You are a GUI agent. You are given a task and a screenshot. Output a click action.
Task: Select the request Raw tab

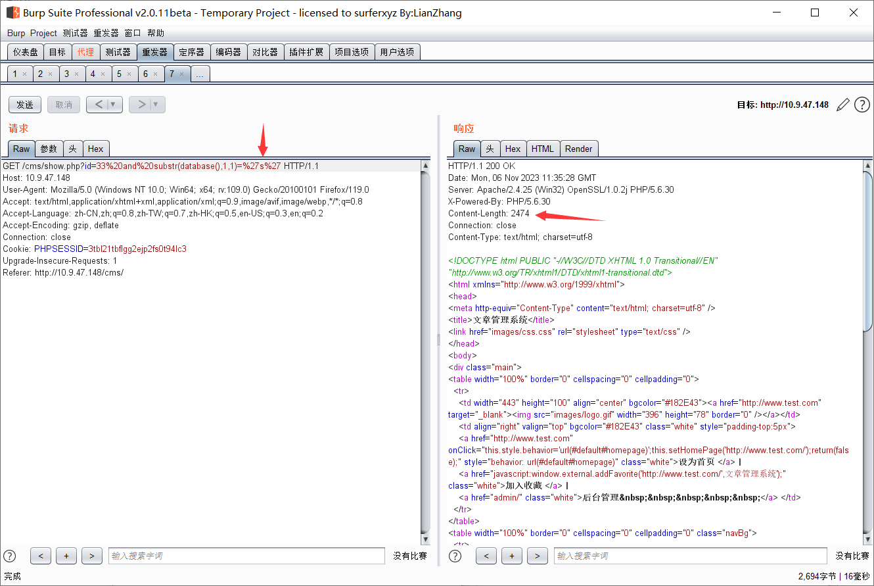click(22, 149)
